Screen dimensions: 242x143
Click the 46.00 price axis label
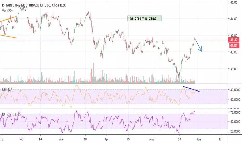coord(234,2)
